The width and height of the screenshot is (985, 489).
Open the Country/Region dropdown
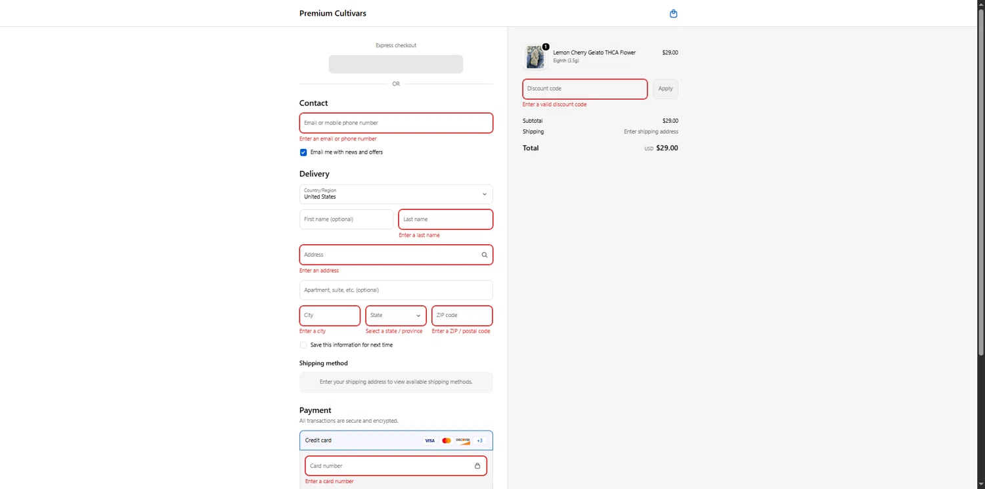pos(396,194)
